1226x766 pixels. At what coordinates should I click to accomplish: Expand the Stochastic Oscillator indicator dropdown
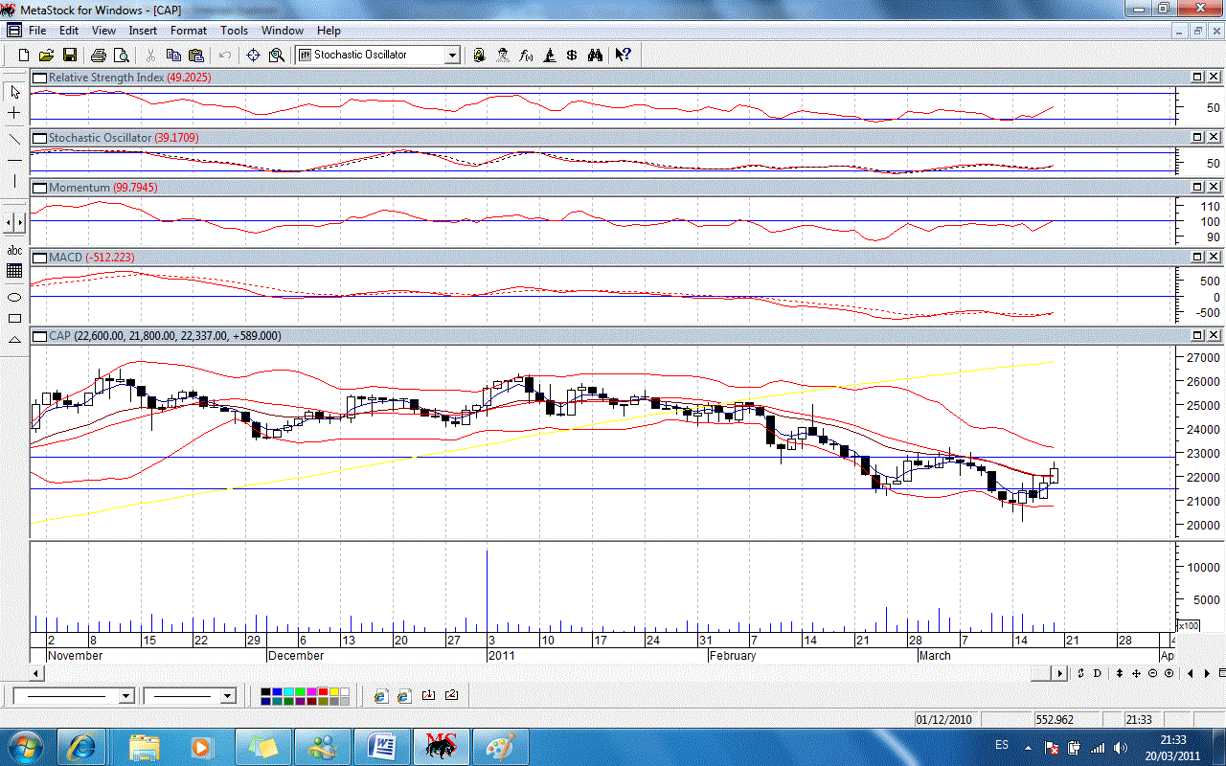click(x=452, y=56)
